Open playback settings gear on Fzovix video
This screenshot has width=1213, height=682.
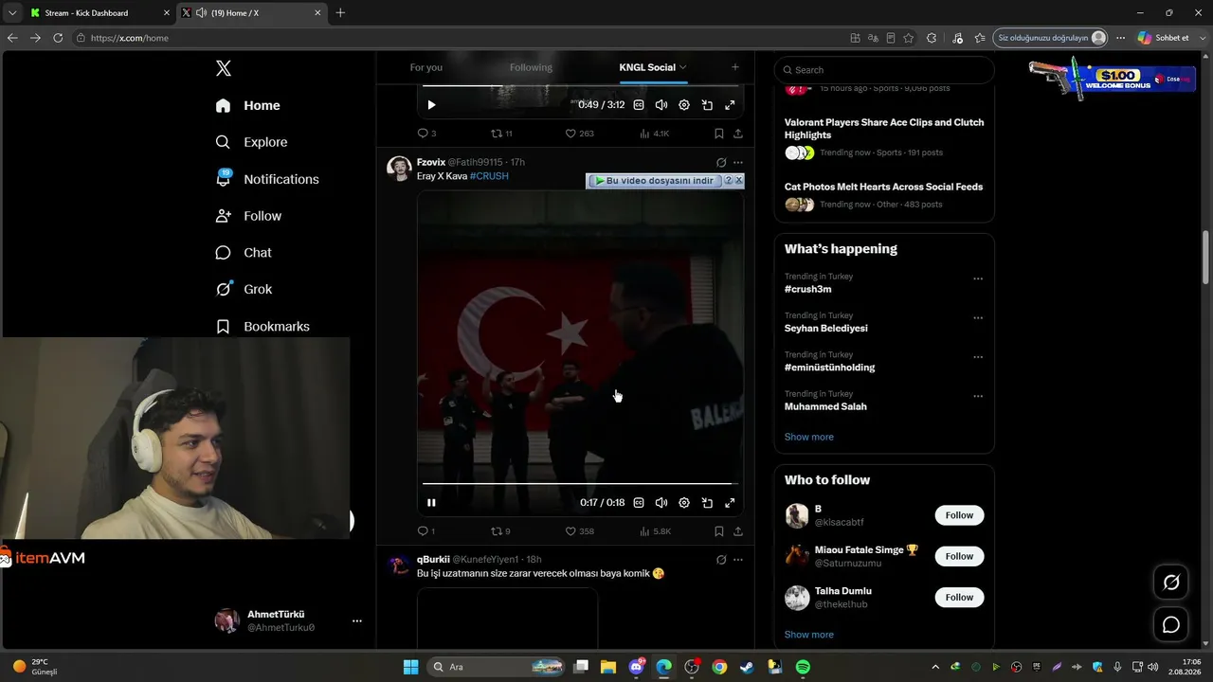tap(684, 503)
